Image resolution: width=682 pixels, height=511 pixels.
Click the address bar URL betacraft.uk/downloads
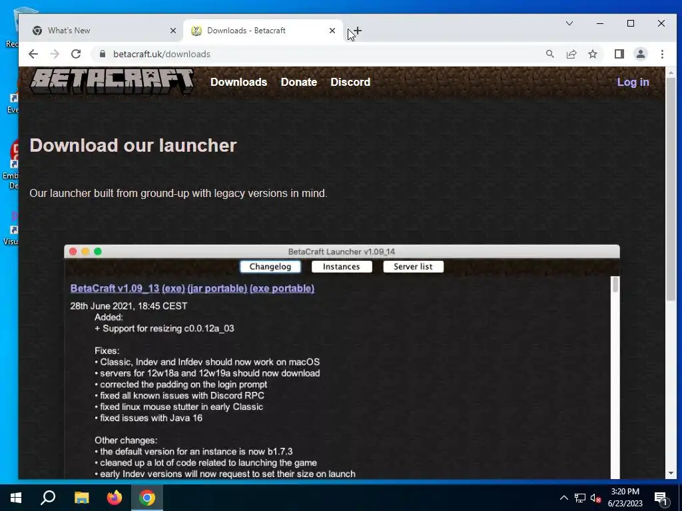coord(161,55)
